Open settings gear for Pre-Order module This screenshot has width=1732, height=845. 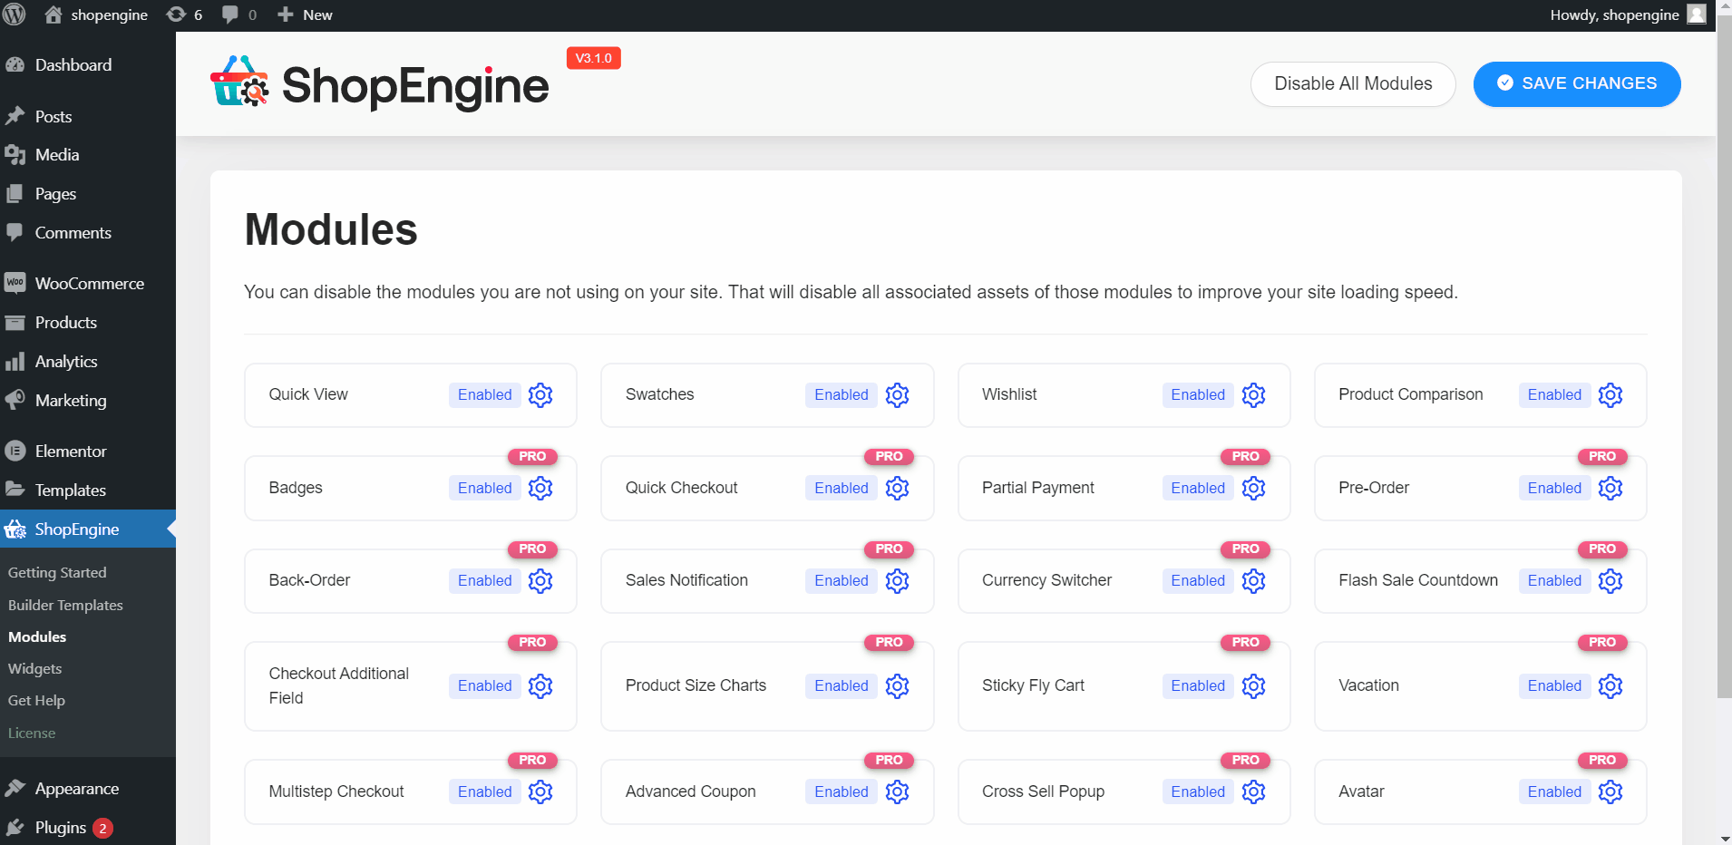point(1610,488)
